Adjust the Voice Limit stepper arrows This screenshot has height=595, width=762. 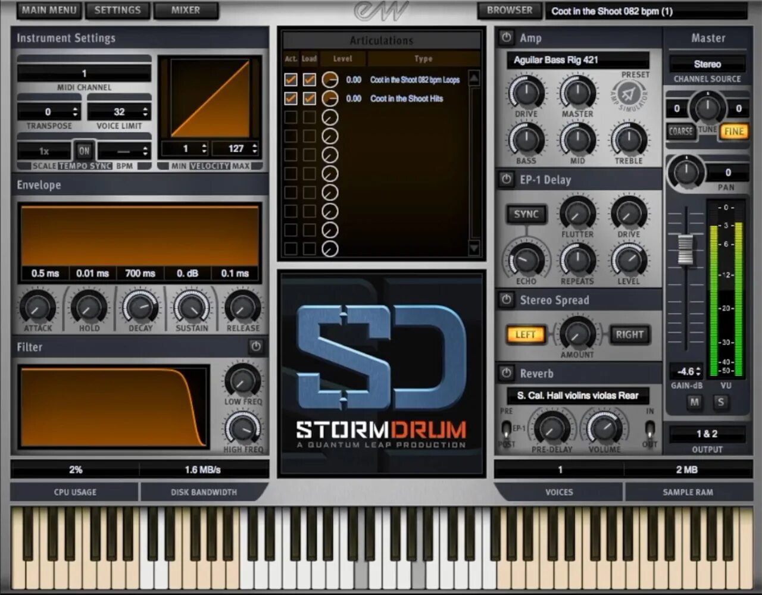pyautogui.click(x=146, y=112)
